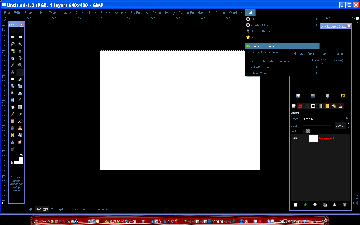Select the Text tool
This screenshot has width=360, height=225.
(x=20, y=100)
